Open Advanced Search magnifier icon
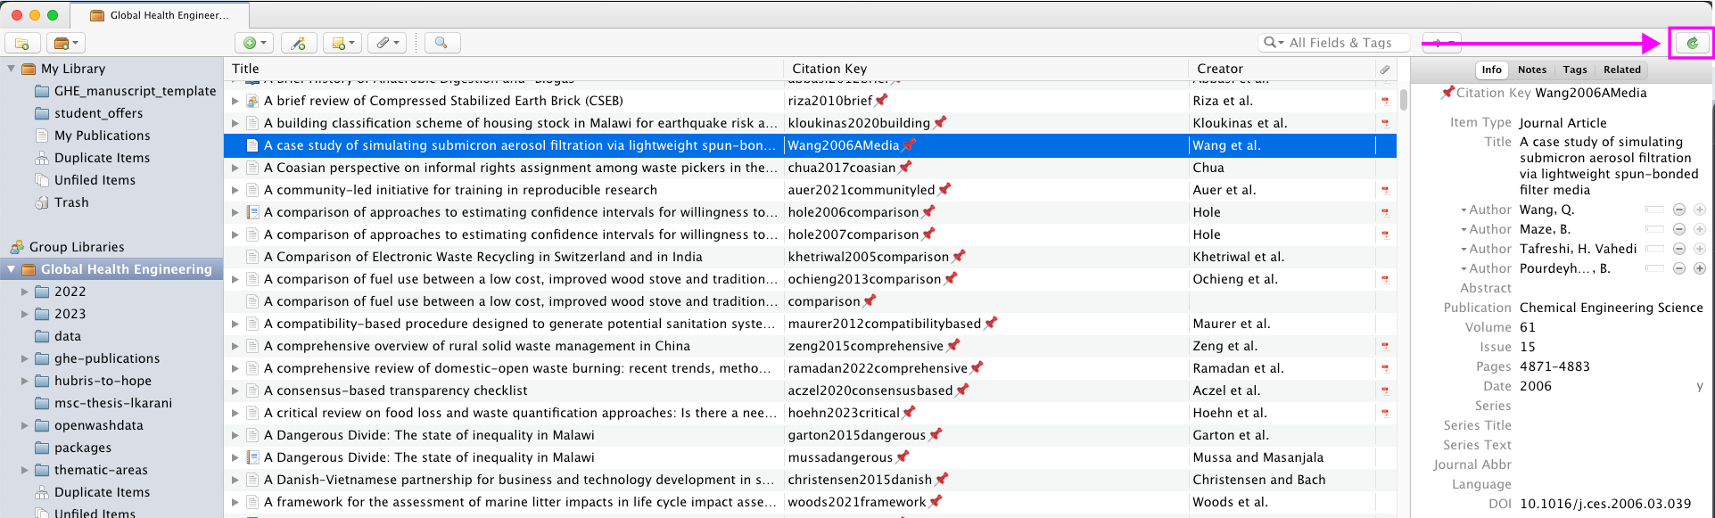Viewport: 1715px width, 518px height. pyautogui.click(x=441, y=43)
